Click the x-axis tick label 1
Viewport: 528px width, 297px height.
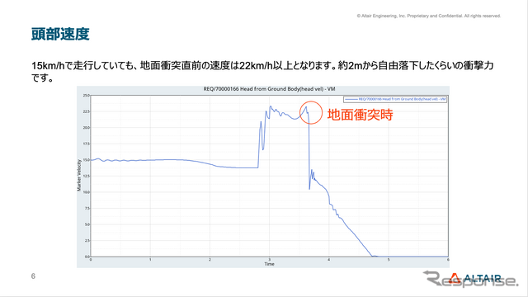pyautogui.click(x=150, y=260)
